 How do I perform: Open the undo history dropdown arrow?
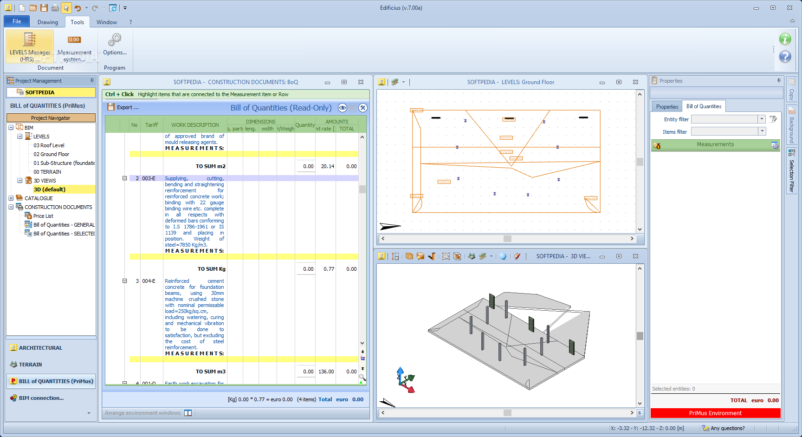[x=86, y=8]
